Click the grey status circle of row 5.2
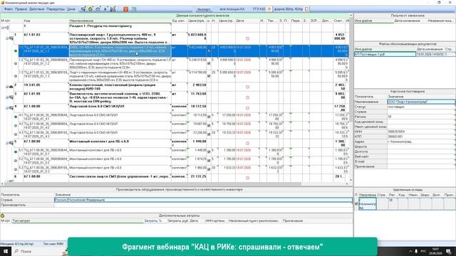456x256 pixels. point(16,161)
